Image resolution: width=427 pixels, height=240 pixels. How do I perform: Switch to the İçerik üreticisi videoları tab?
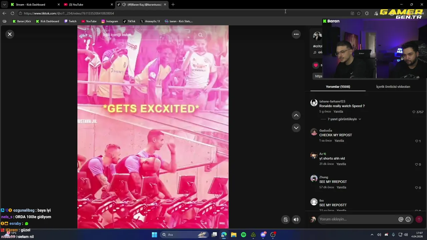[393, 87]
